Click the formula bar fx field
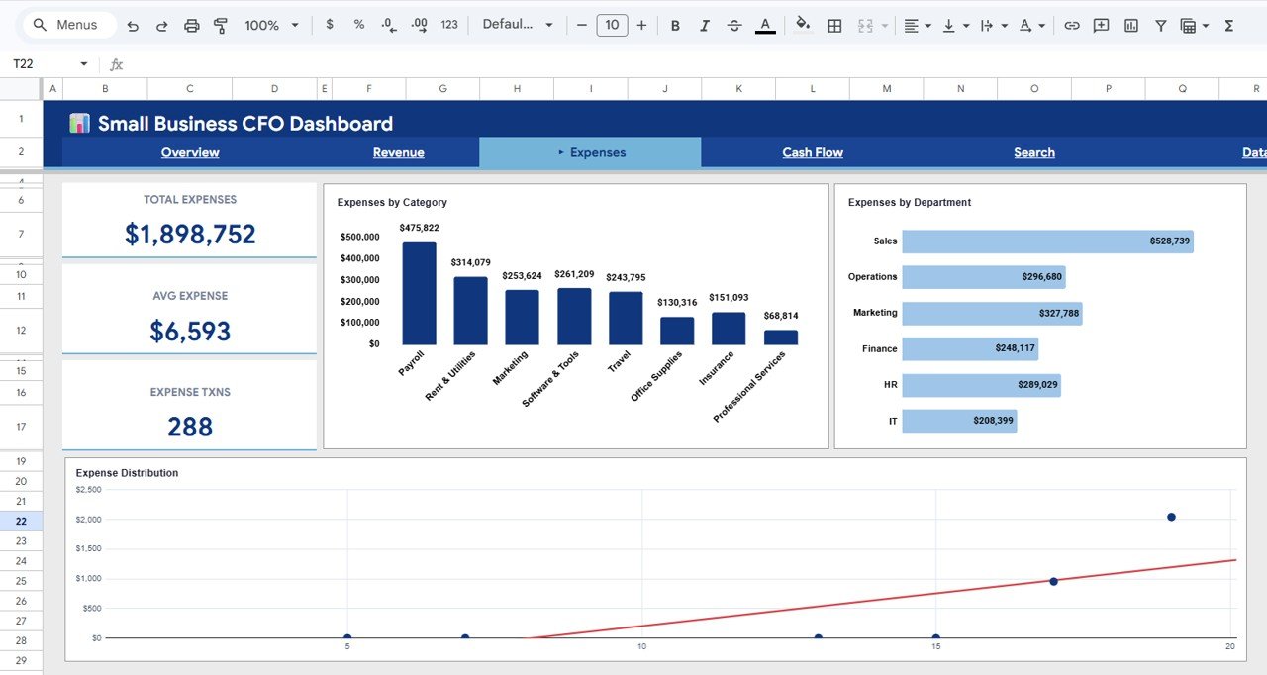This screenshot has height=675, width=1267. click(117, 63)
